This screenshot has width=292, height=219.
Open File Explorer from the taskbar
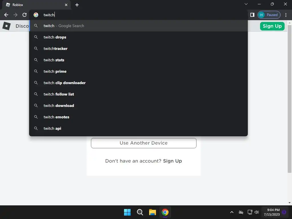pos(152,212)
